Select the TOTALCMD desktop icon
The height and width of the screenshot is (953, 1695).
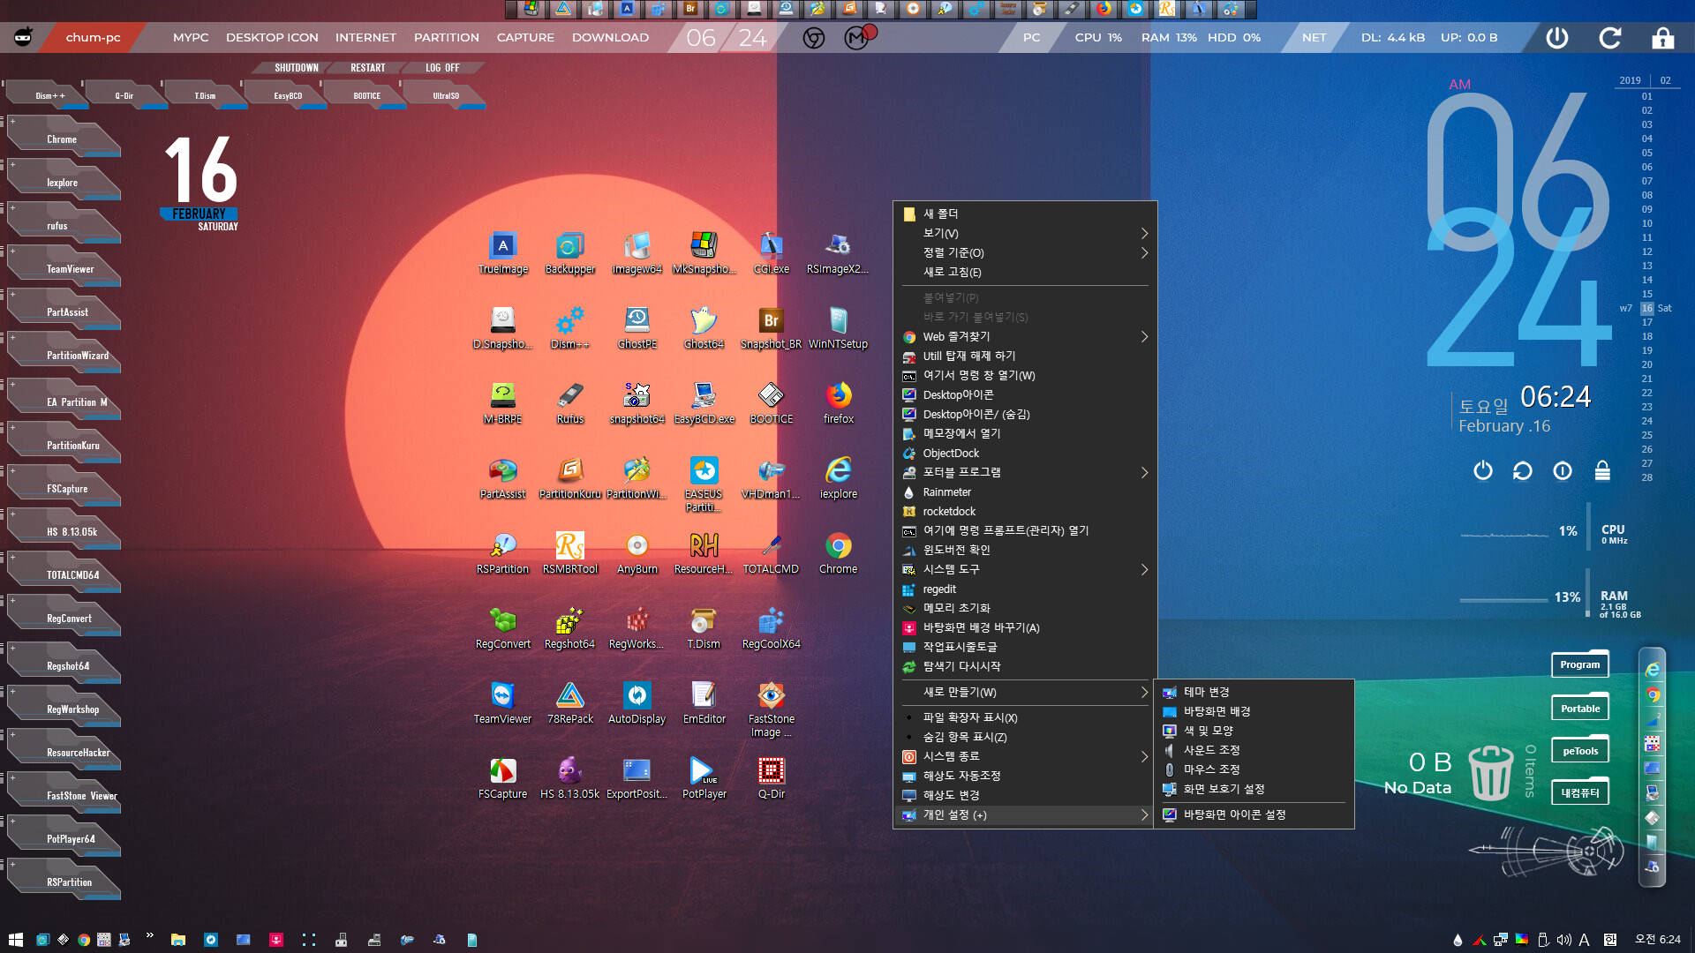(x=771, y=553)
